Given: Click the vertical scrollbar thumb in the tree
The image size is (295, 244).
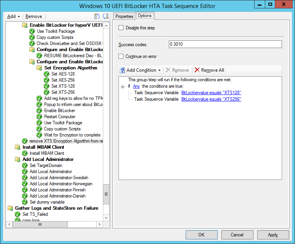Looking at the screenshot, I should tap(106, 194).
